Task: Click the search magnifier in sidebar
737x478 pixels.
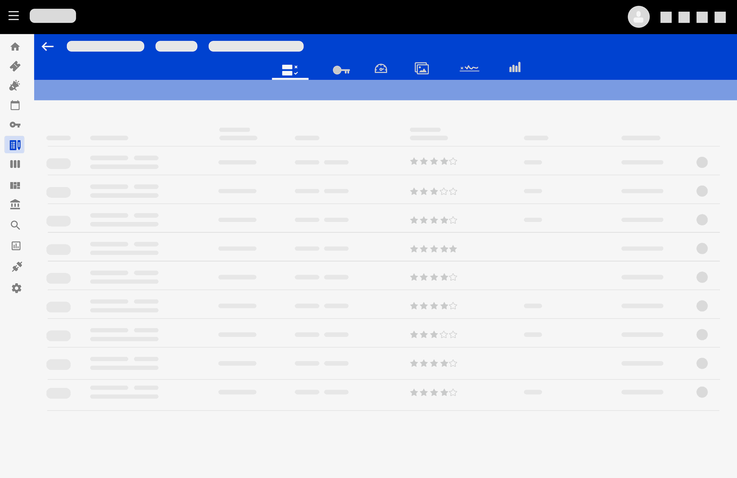Action: 15,225
